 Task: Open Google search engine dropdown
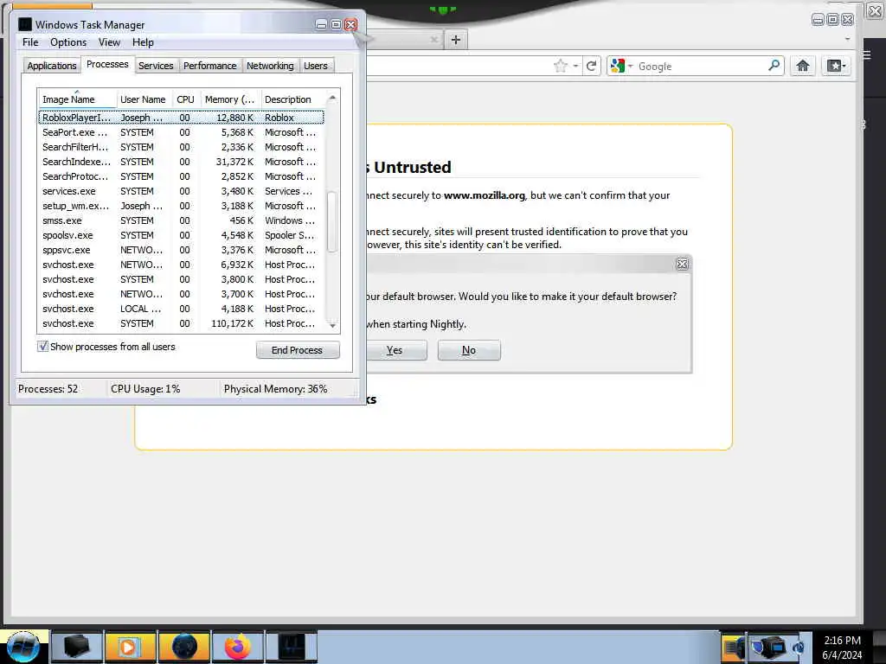click(x=621, y=66)
